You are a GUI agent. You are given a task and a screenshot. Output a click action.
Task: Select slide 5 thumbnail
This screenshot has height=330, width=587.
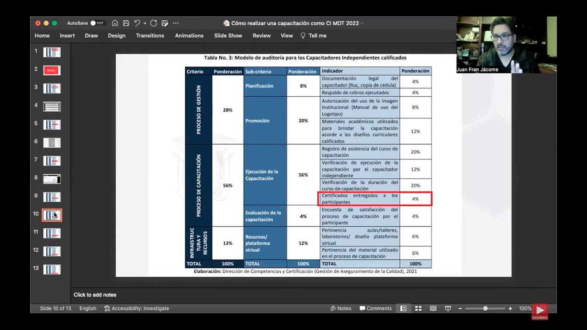point(52,125)
